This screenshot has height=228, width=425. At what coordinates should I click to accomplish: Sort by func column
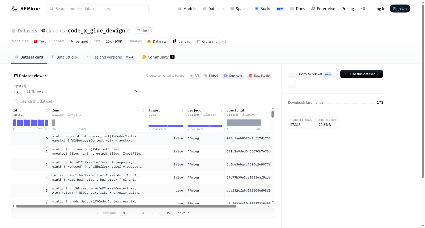click(143, 110)
